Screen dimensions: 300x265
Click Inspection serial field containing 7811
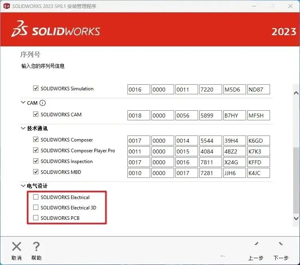click(211, 162)
